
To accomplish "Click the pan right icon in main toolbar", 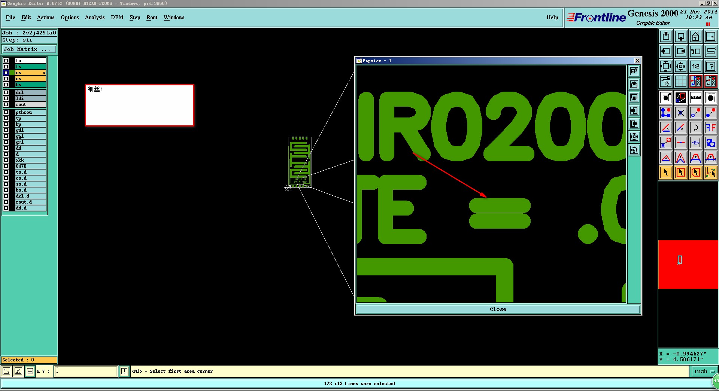I will pyautogui.click(x=681, y=51).
